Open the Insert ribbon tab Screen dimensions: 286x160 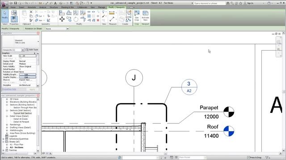click(x=21, y=7)
